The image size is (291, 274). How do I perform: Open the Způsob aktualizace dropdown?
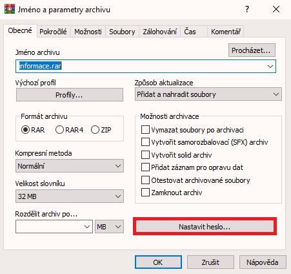(x=208, y=94)
